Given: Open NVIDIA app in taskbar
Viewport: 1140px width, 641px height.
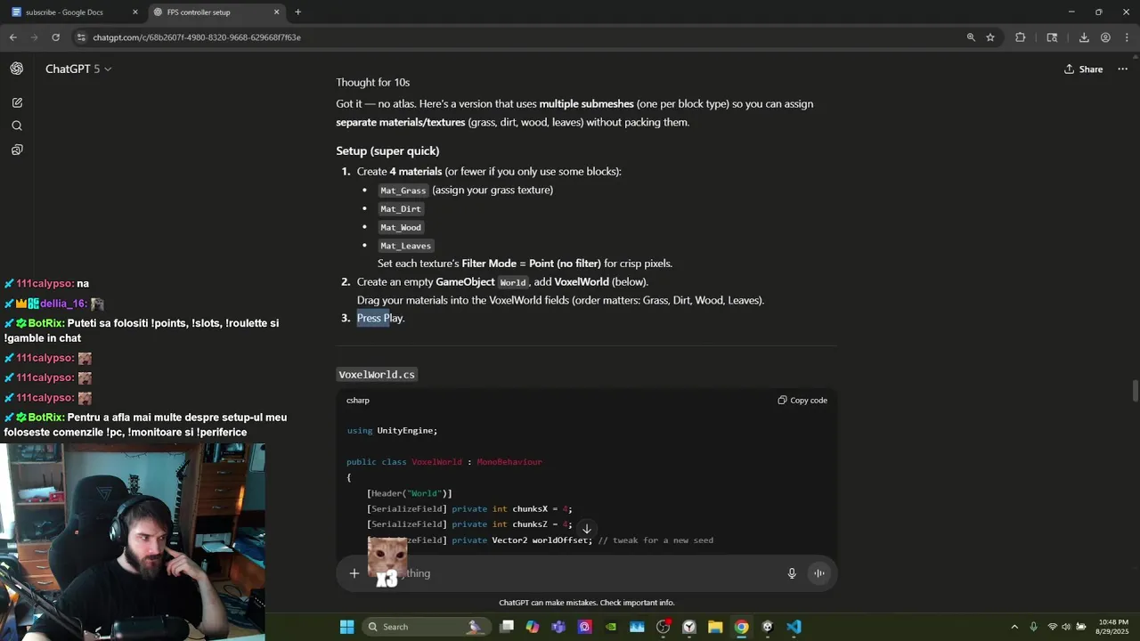Looking at the screenshot, I should click(611, 627).
